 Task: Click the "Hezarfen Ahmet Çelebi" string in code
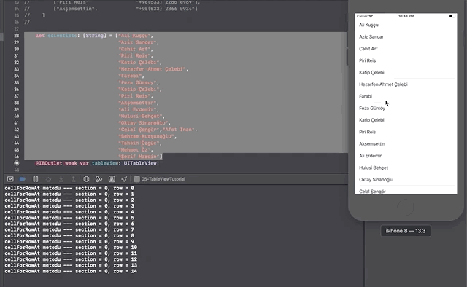pos(153,69)
